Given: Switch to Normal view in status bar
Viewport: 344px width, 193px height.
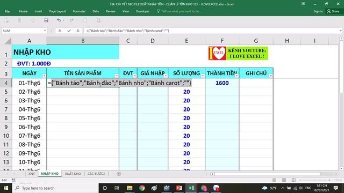Looking at the screenshot, I should 274,180.
